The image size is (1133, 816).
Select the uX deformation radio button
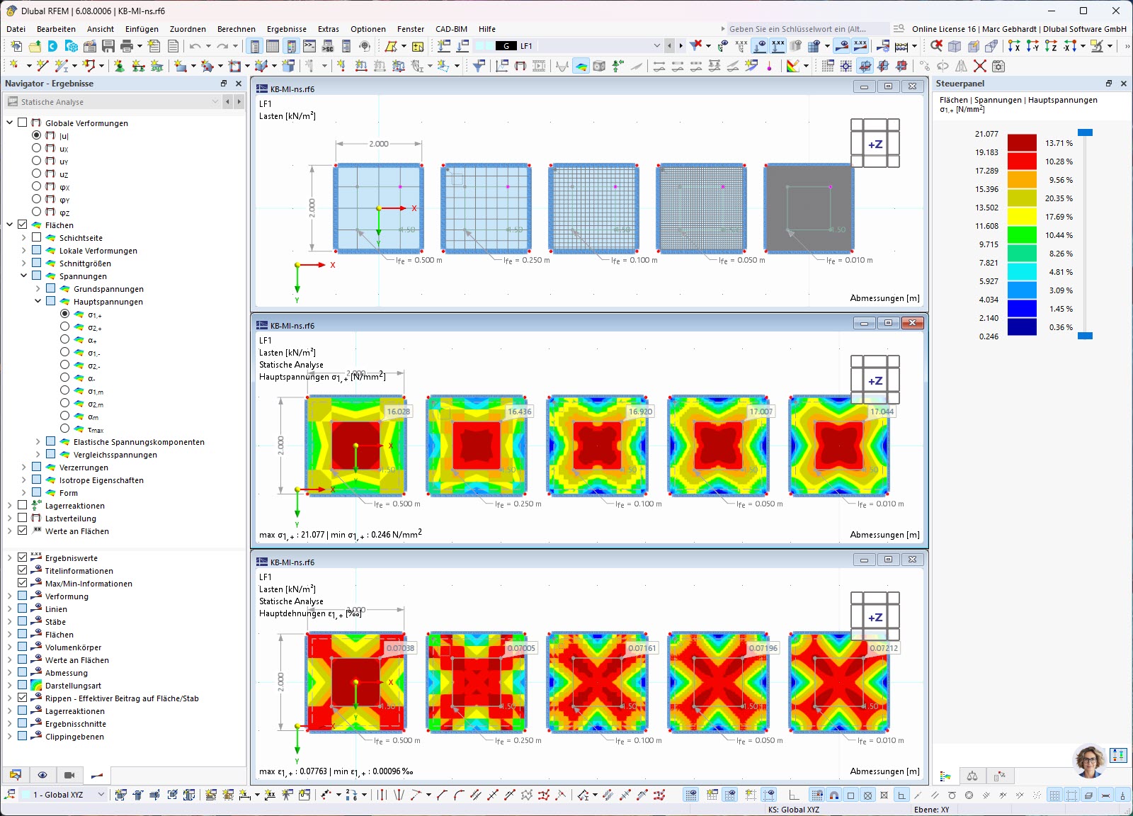point(36,148)
